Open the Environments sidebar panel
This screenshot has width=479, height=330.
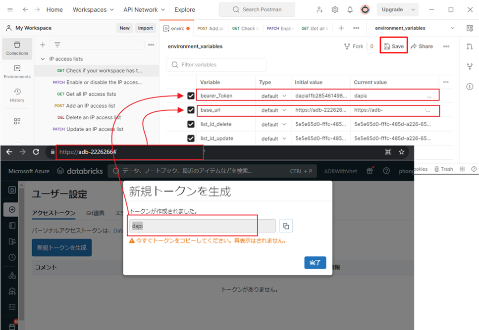click(17, 71)
